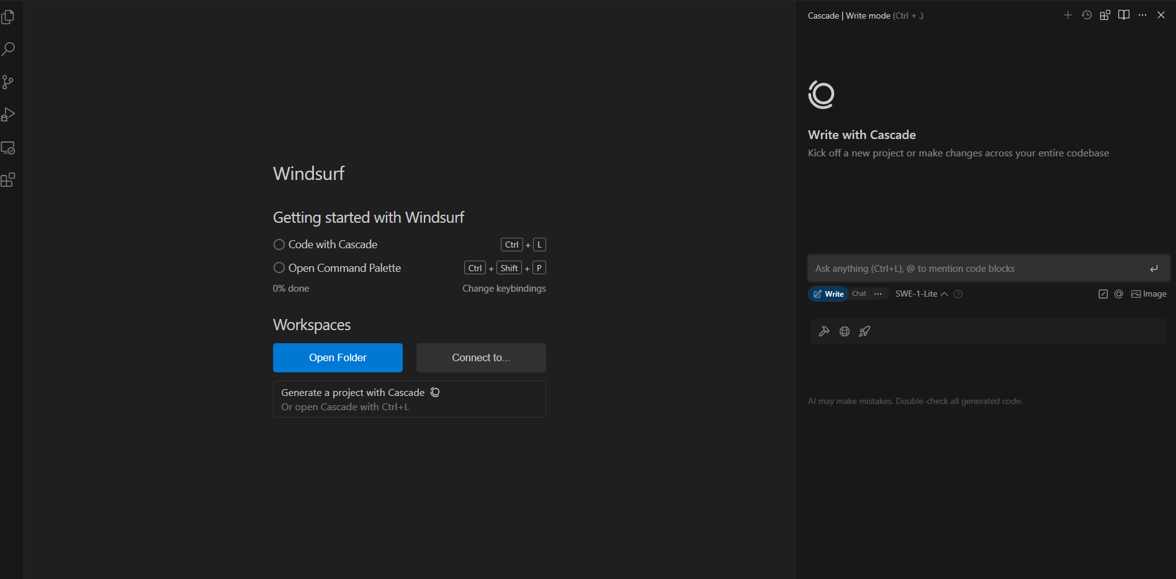Click the model help question mark icon
The height and width of the screenshot is (579, 1176).
(x=958, y=294)
